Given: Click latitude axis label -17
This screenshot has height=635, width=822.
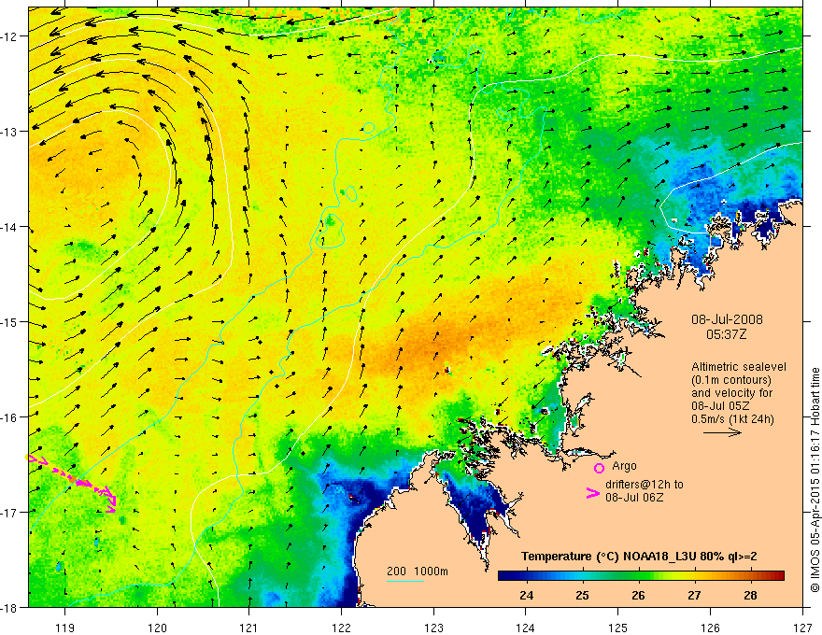Looking at the screenshot, I should [x=10, y=512].
